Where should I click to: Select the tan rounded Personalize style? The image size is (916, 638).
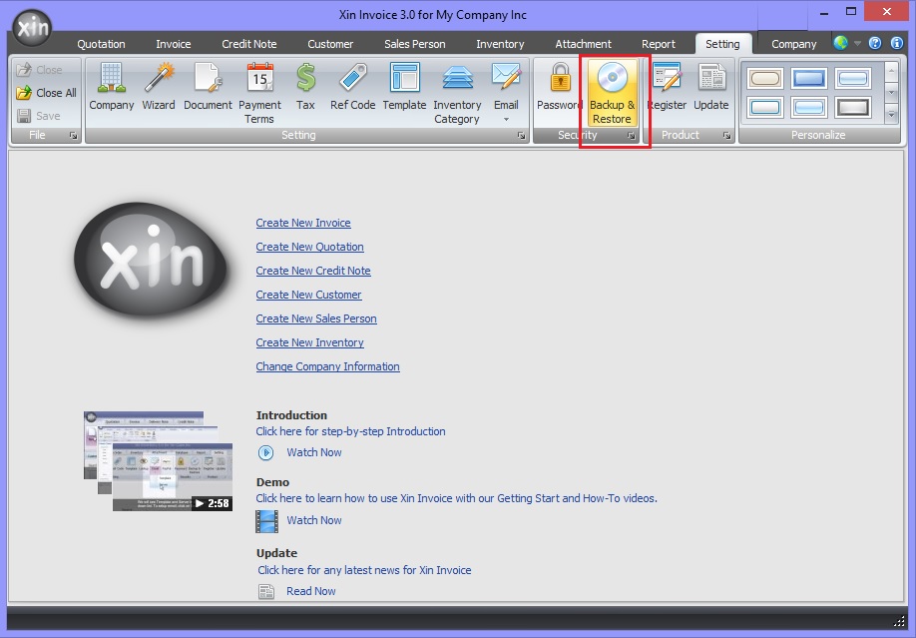[x=765, y=78]
